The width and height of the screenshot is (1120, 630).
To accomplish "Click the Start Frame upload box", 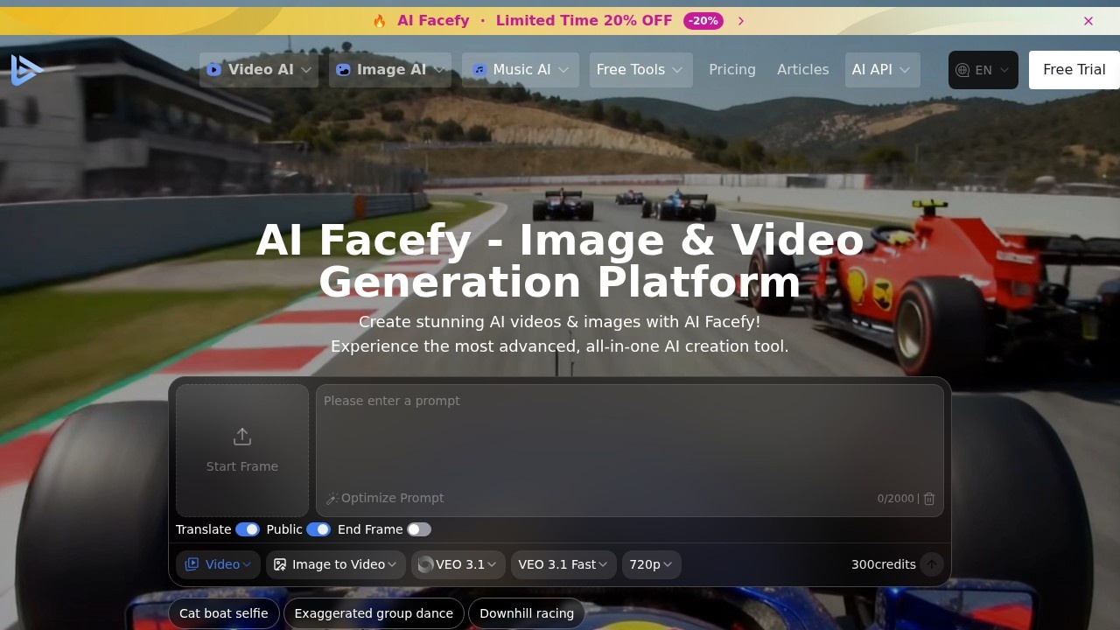I will point(242,451).
